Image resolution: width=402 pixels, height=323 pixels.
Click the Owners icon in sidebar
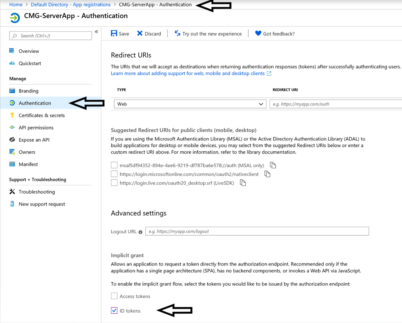point(12,152)
